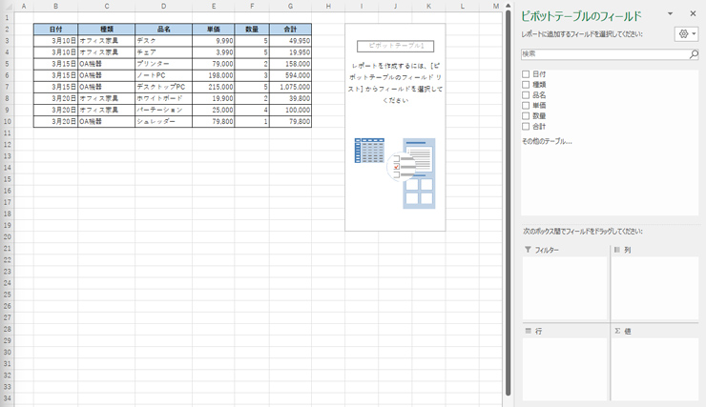Select the 日付 header cell
706x407 pixels.
tap(55, 30)
